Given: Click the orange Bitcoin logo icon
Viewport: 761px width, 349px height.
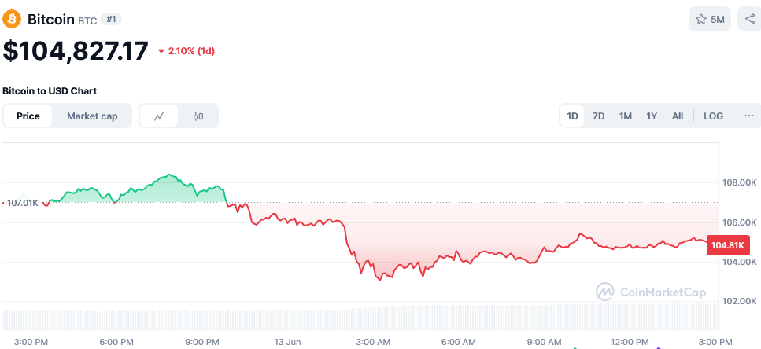Looking at the screenshot, I should (12, 20).
